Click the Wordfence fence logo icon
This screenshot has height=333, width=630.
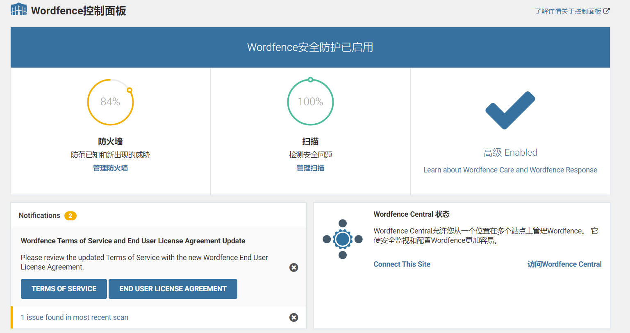19,10
